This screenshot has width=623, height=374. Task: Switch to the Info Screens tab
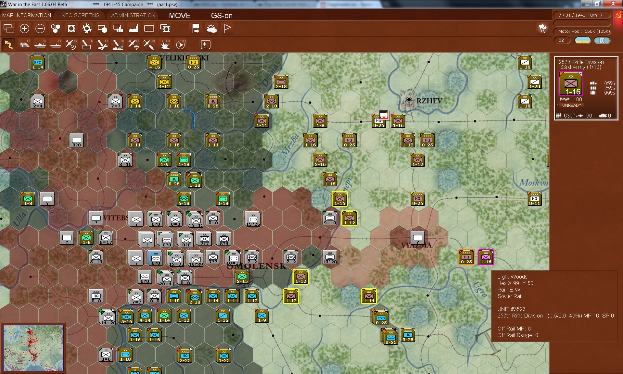pyautogui.click(x=80, y=15)
